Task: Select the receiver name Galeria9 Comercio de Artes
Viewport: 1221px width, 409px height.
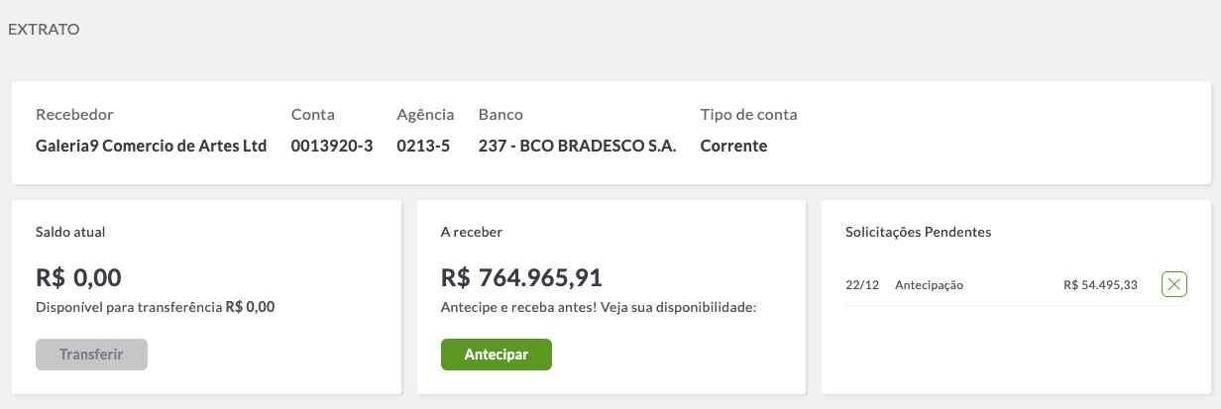Action: click(151, 146)
